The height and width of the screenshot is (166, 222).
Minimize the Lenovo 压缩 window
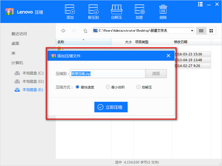(209, 5)
